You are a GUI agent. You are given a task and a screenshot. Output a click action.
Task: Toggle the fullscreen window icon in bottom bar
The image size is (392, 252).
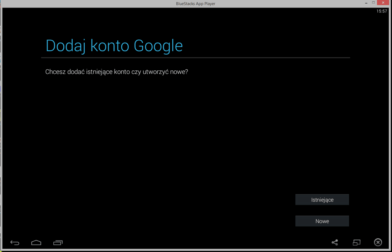357,242
